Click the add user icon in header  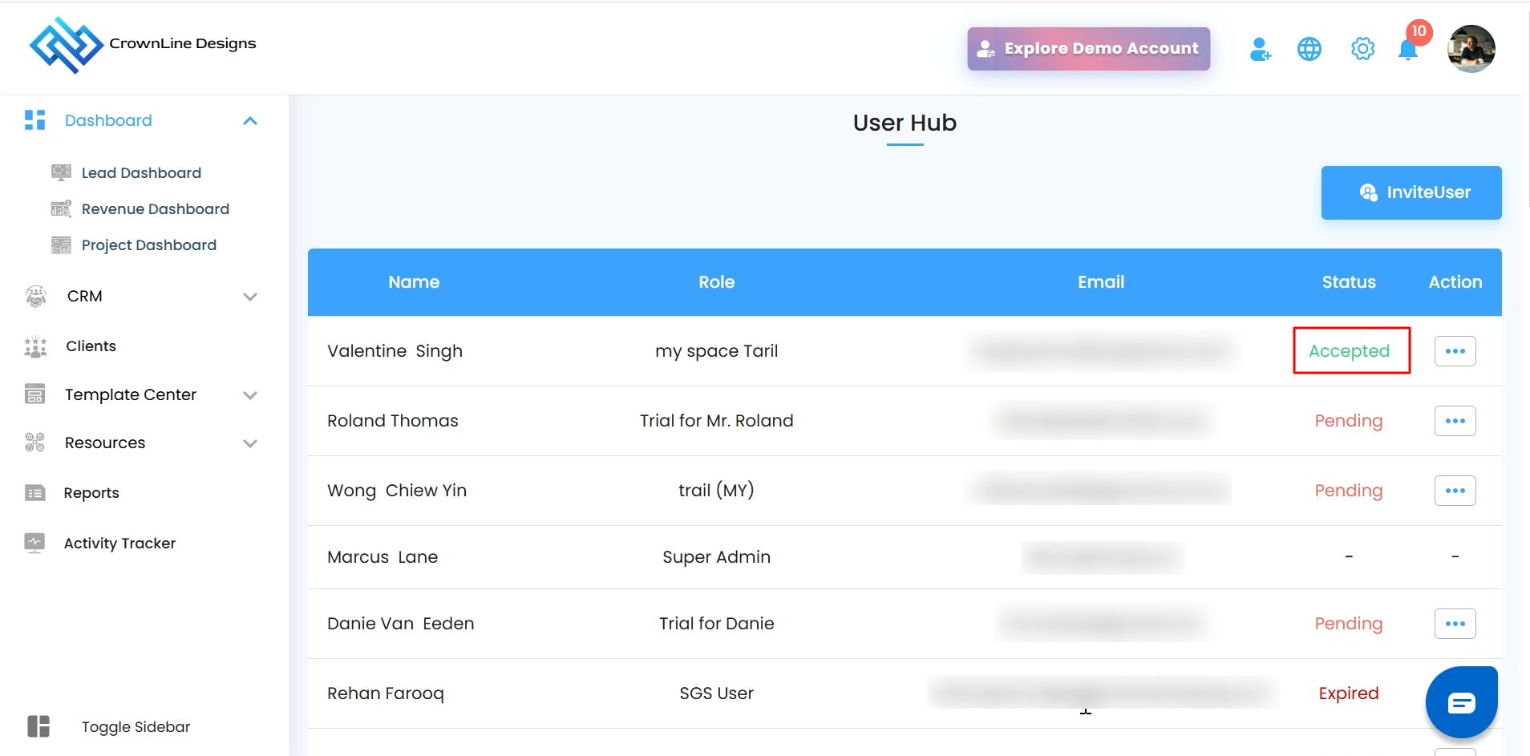pos(1260,50)
